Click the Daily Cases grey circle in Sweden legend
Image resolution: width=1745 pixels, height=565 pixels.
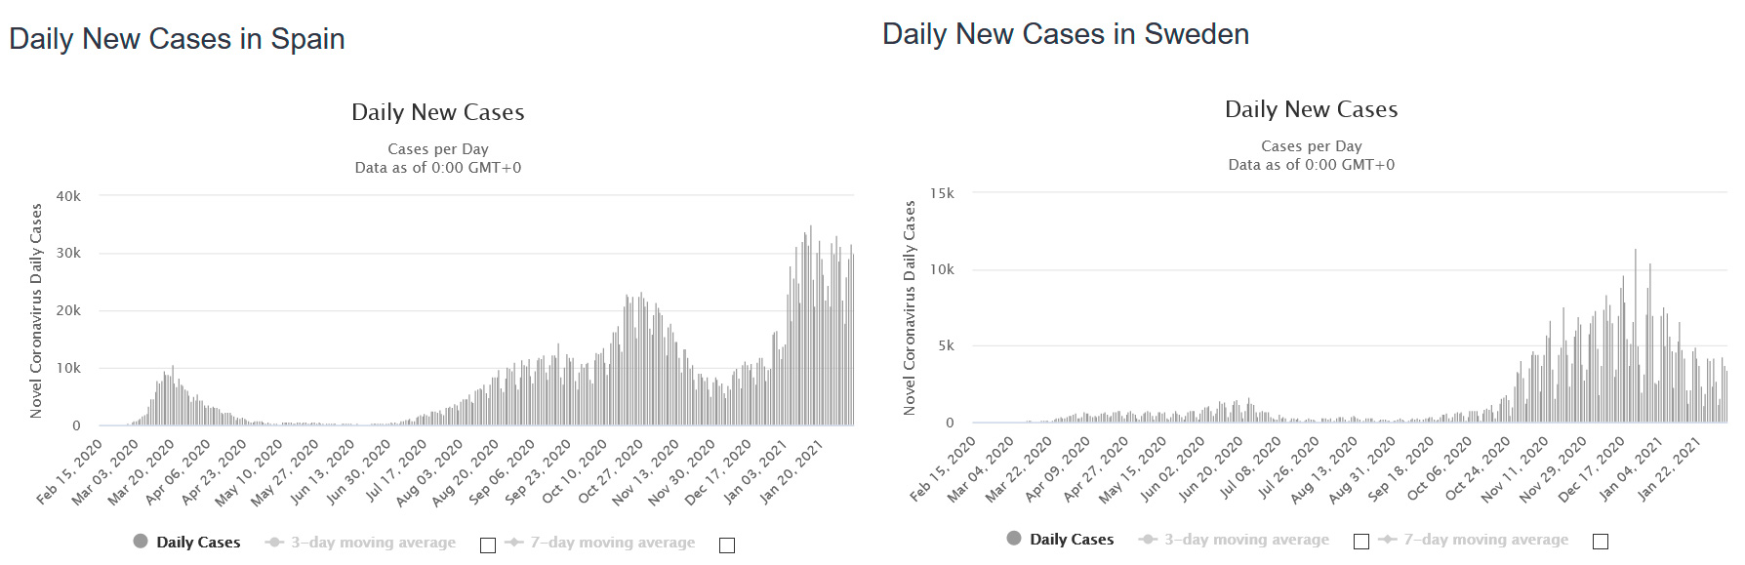tap(1014, 538)
